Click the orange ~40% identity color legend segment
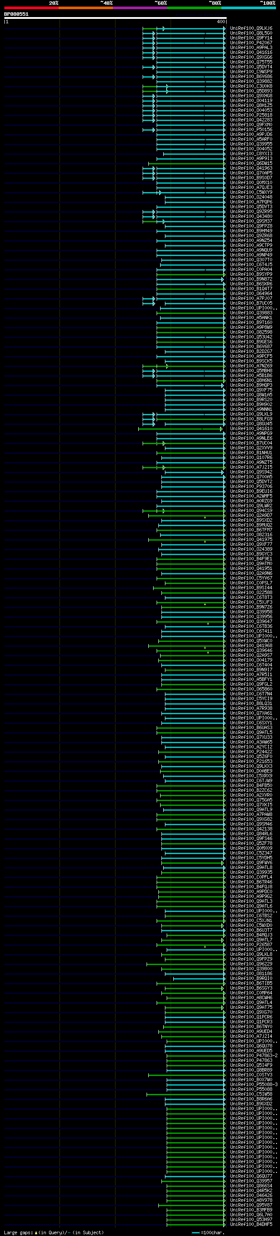Screen dimensions: 280x1236 point(86,8)
